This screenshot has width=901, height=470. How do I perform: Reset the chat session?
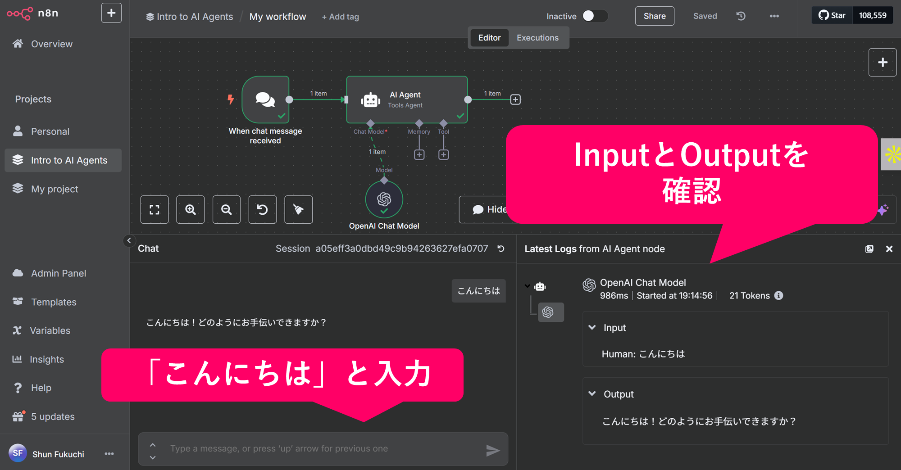[x=501, y=249]
